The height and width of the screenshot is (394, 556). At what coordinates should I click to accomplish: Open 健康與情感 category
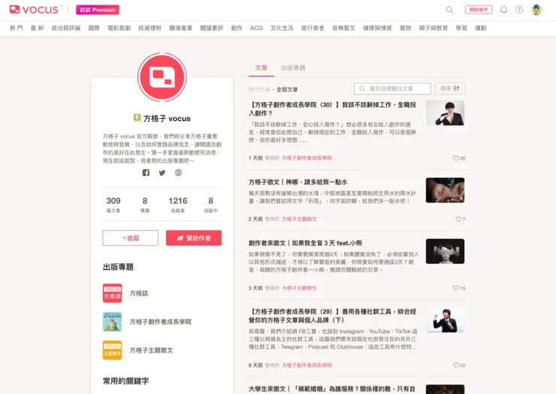click(x=378, y=28)
